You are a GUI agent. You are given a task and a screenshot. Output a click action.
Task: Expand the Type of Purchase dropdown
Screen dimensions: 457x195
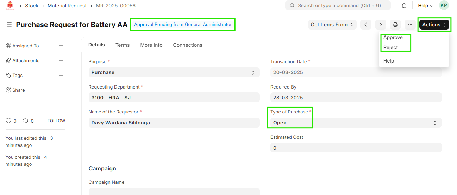pos(356,123)
